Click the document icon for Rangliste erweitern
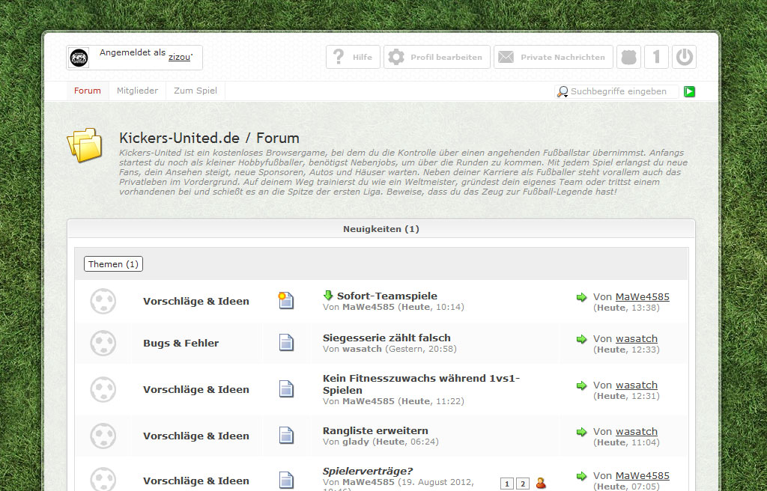Screen dimensions: 767x491 click(x=287, y=436)
